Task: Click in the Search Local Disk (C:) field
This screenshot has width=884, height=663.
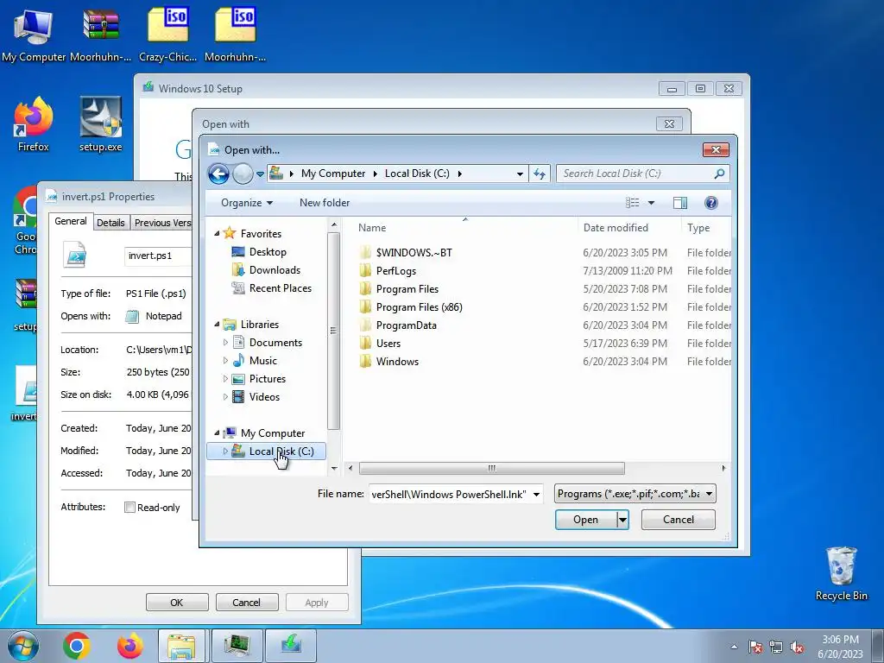Action: pyautogui.click(x=635, y=174)
